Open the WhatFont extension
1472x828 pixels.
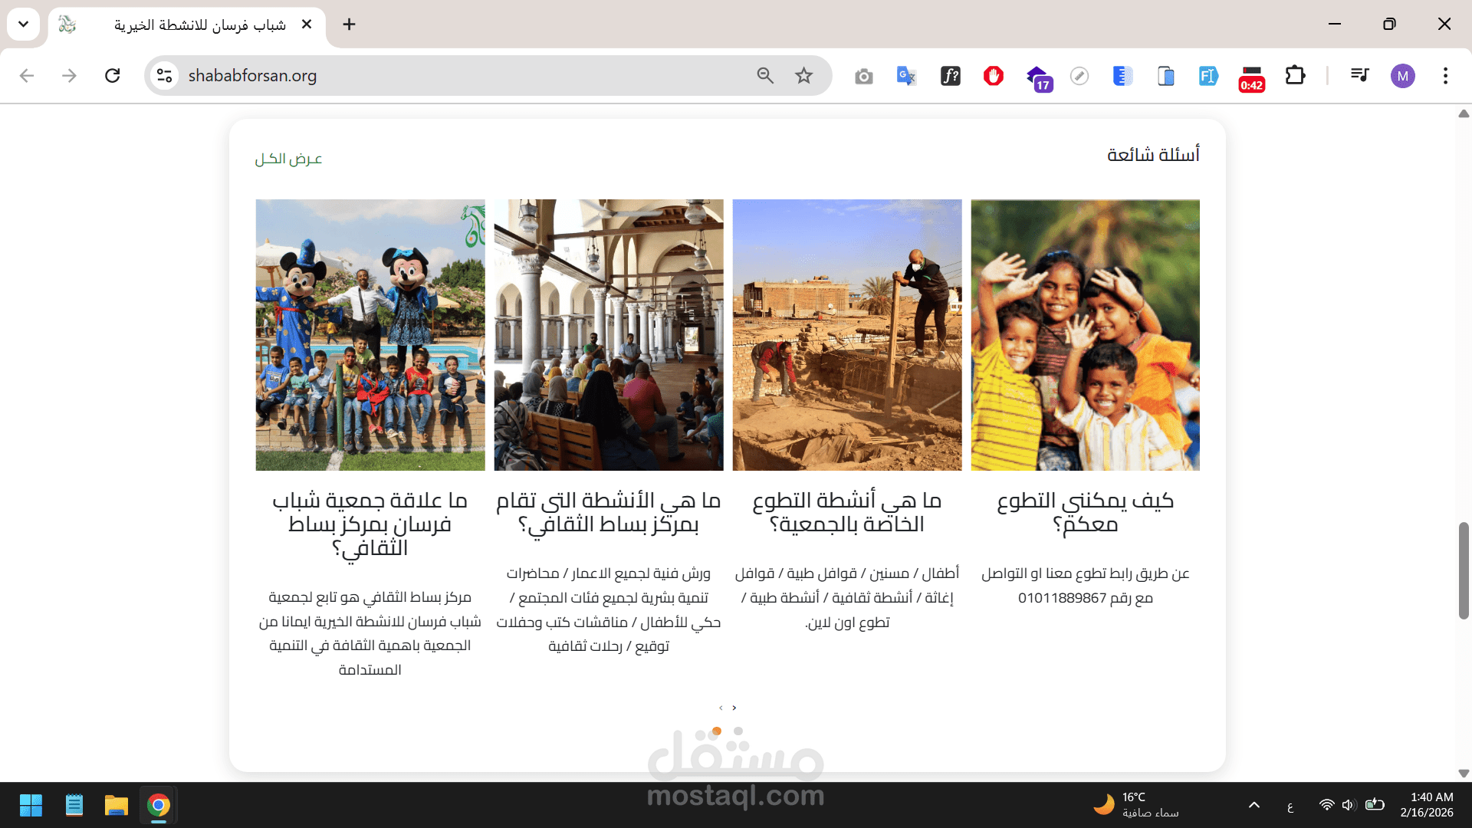click(x=950, y=76)
